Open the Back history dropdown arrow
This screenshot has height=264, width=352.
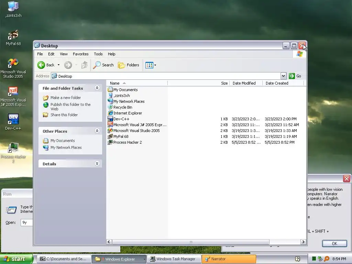coord(58,65)
